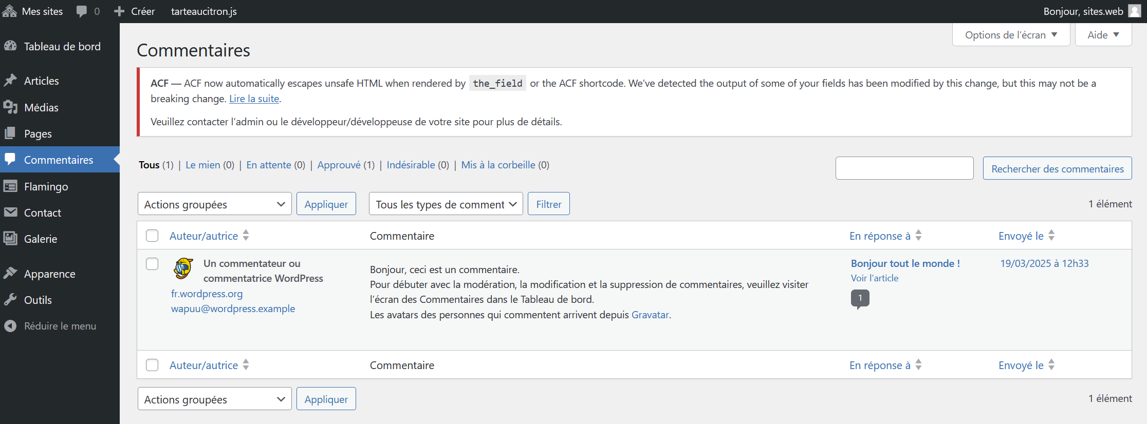Click wapuu@wordpress.example email link
1147x424 pixels.
(233, 309)
